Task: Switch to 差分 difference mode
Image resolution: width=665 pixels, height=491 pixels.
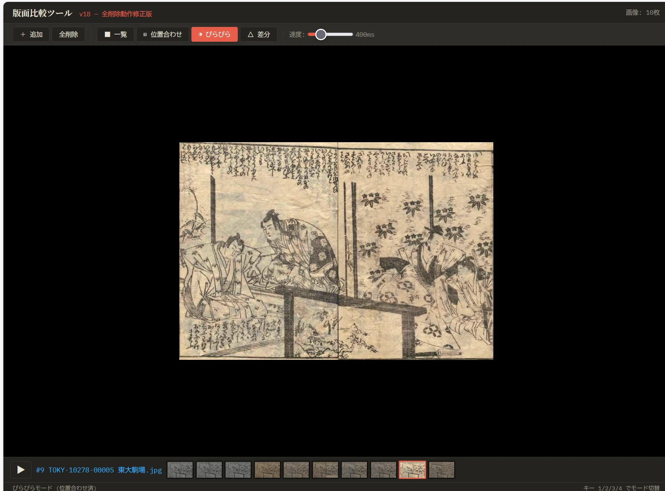Action: point(259,35)
